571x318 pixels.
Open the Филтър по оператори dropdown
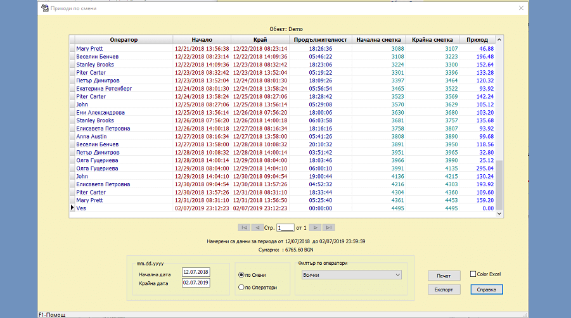352,275
